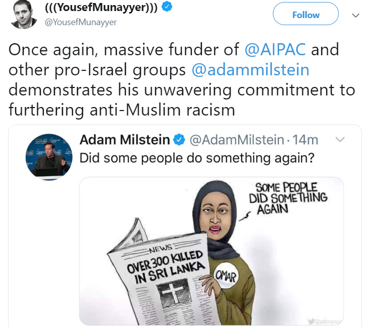Click the 14m timestamp on quoted tweet

[305, 140]
